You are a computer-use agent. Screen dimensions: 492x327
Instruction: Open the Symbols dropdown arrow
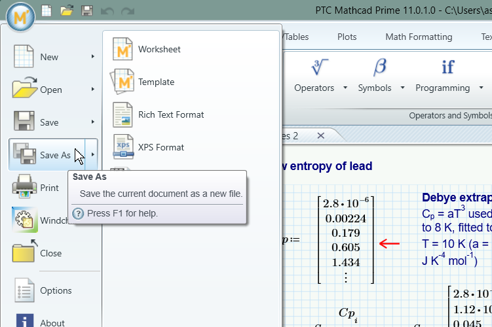[x=401, y=88]
